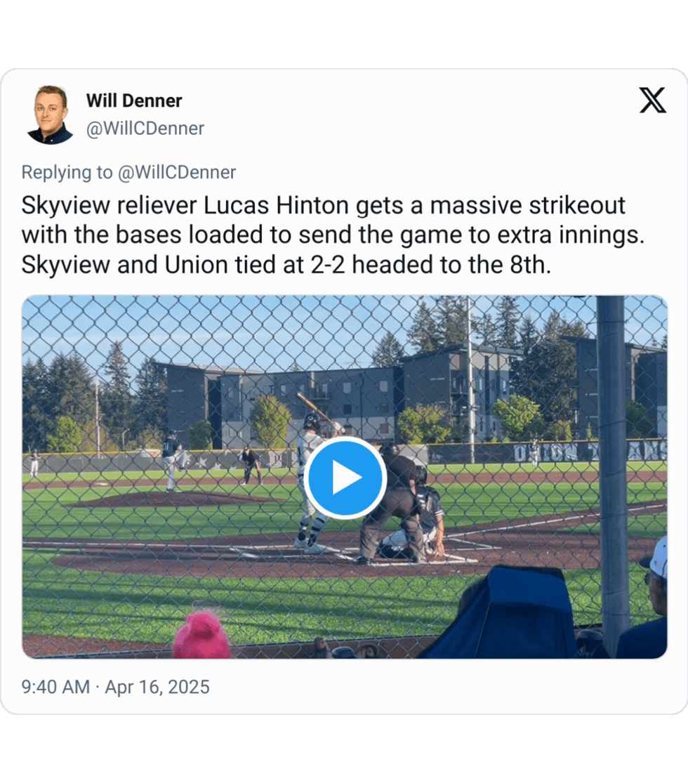This screenshot has height=783, width=688.
Task: Open the @WillCDenner mention in the Replying to line
Action: [177, 172]
